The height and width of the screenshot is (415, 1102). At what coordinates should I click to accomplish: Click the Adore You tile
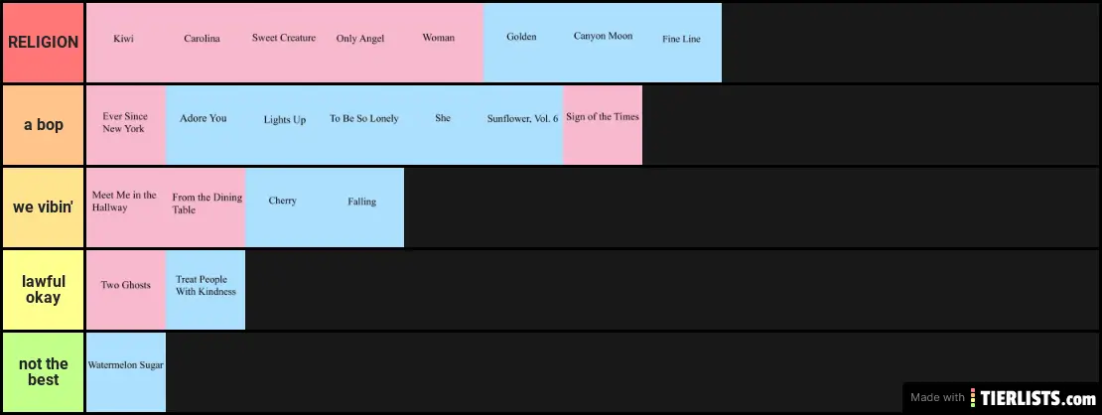206,125
